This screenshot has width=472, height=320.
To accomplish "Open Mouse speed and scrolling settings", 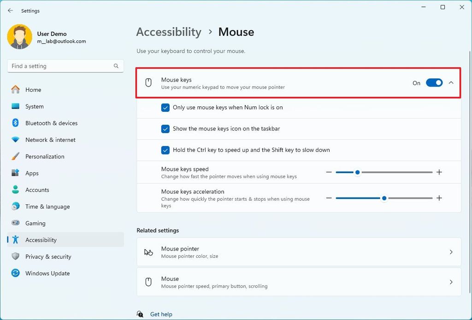I will (x=298, y=282).
